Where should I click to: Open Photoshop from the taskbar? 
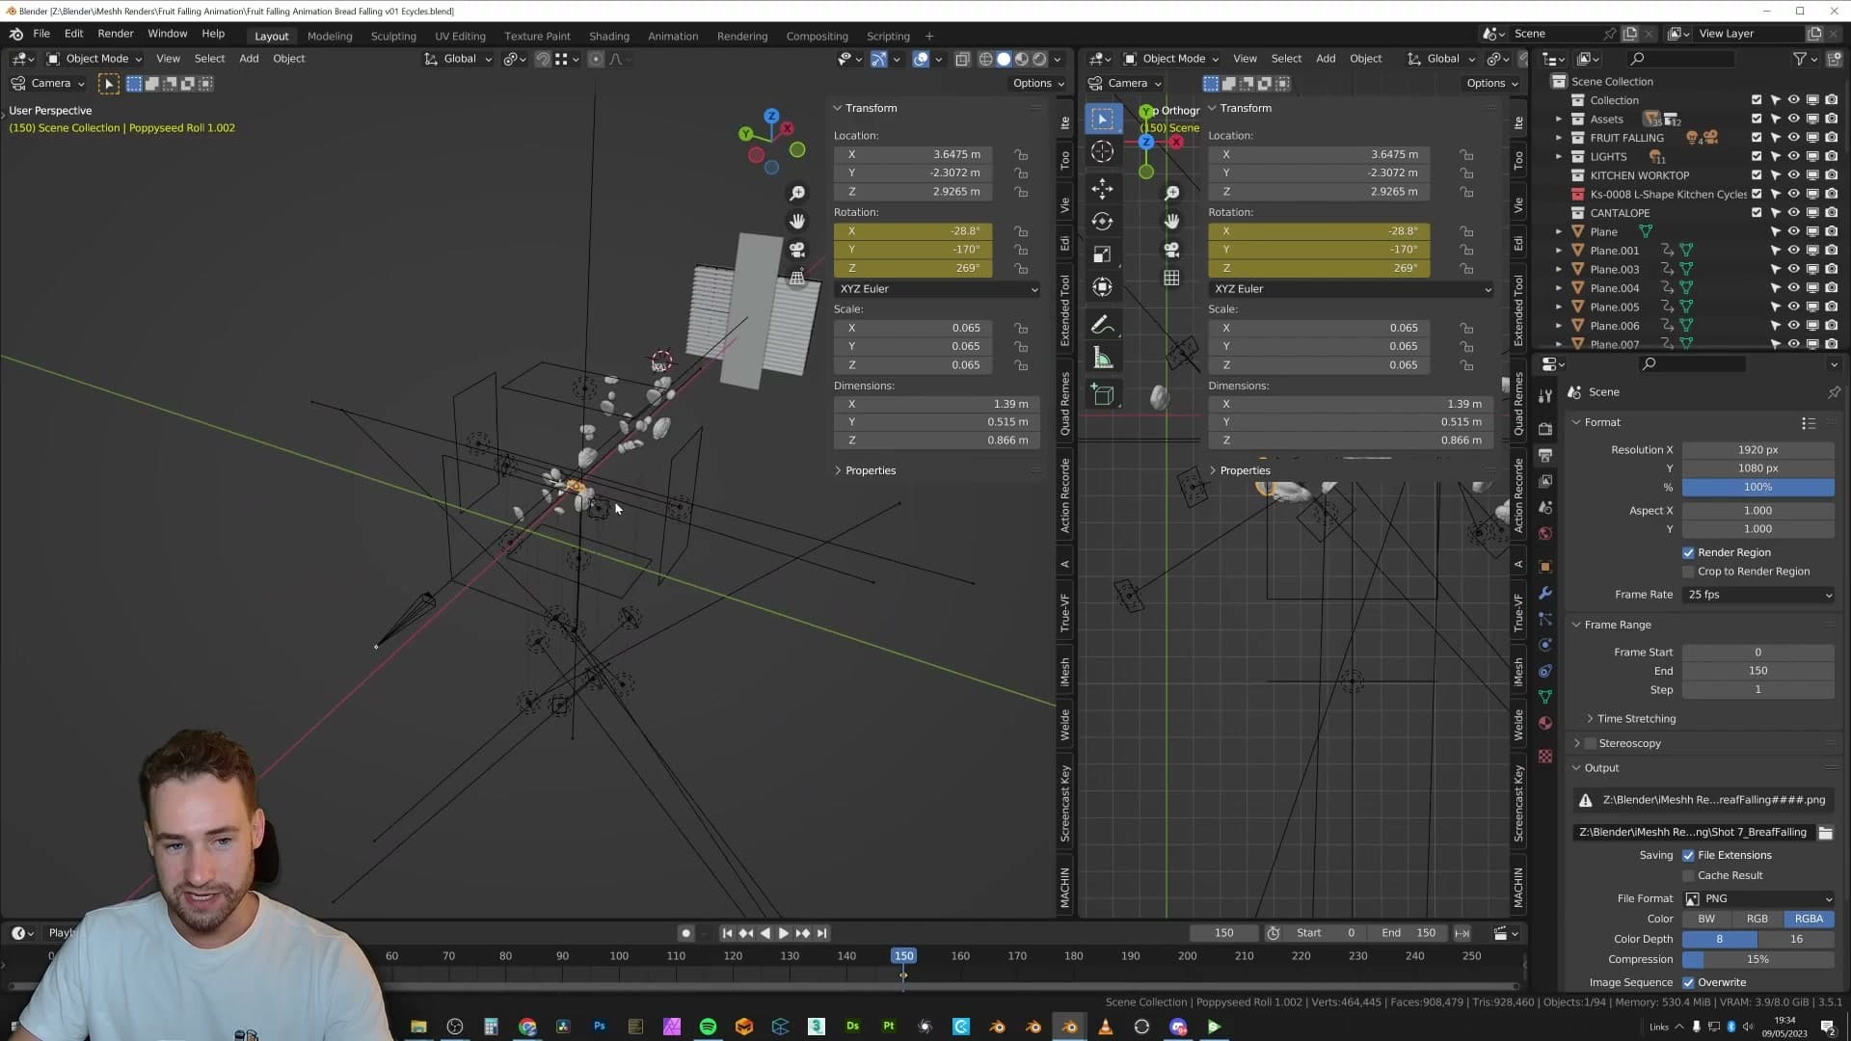coord(599,1027)
